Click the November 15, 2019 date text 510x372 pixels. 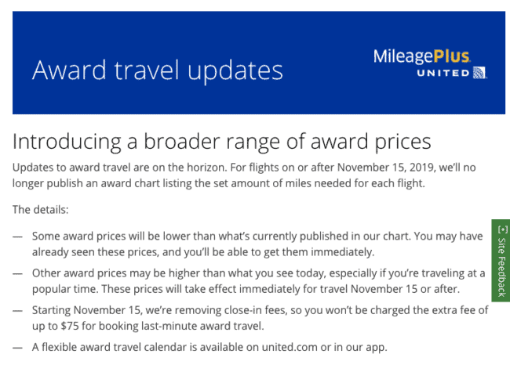(x=386, y=167)
